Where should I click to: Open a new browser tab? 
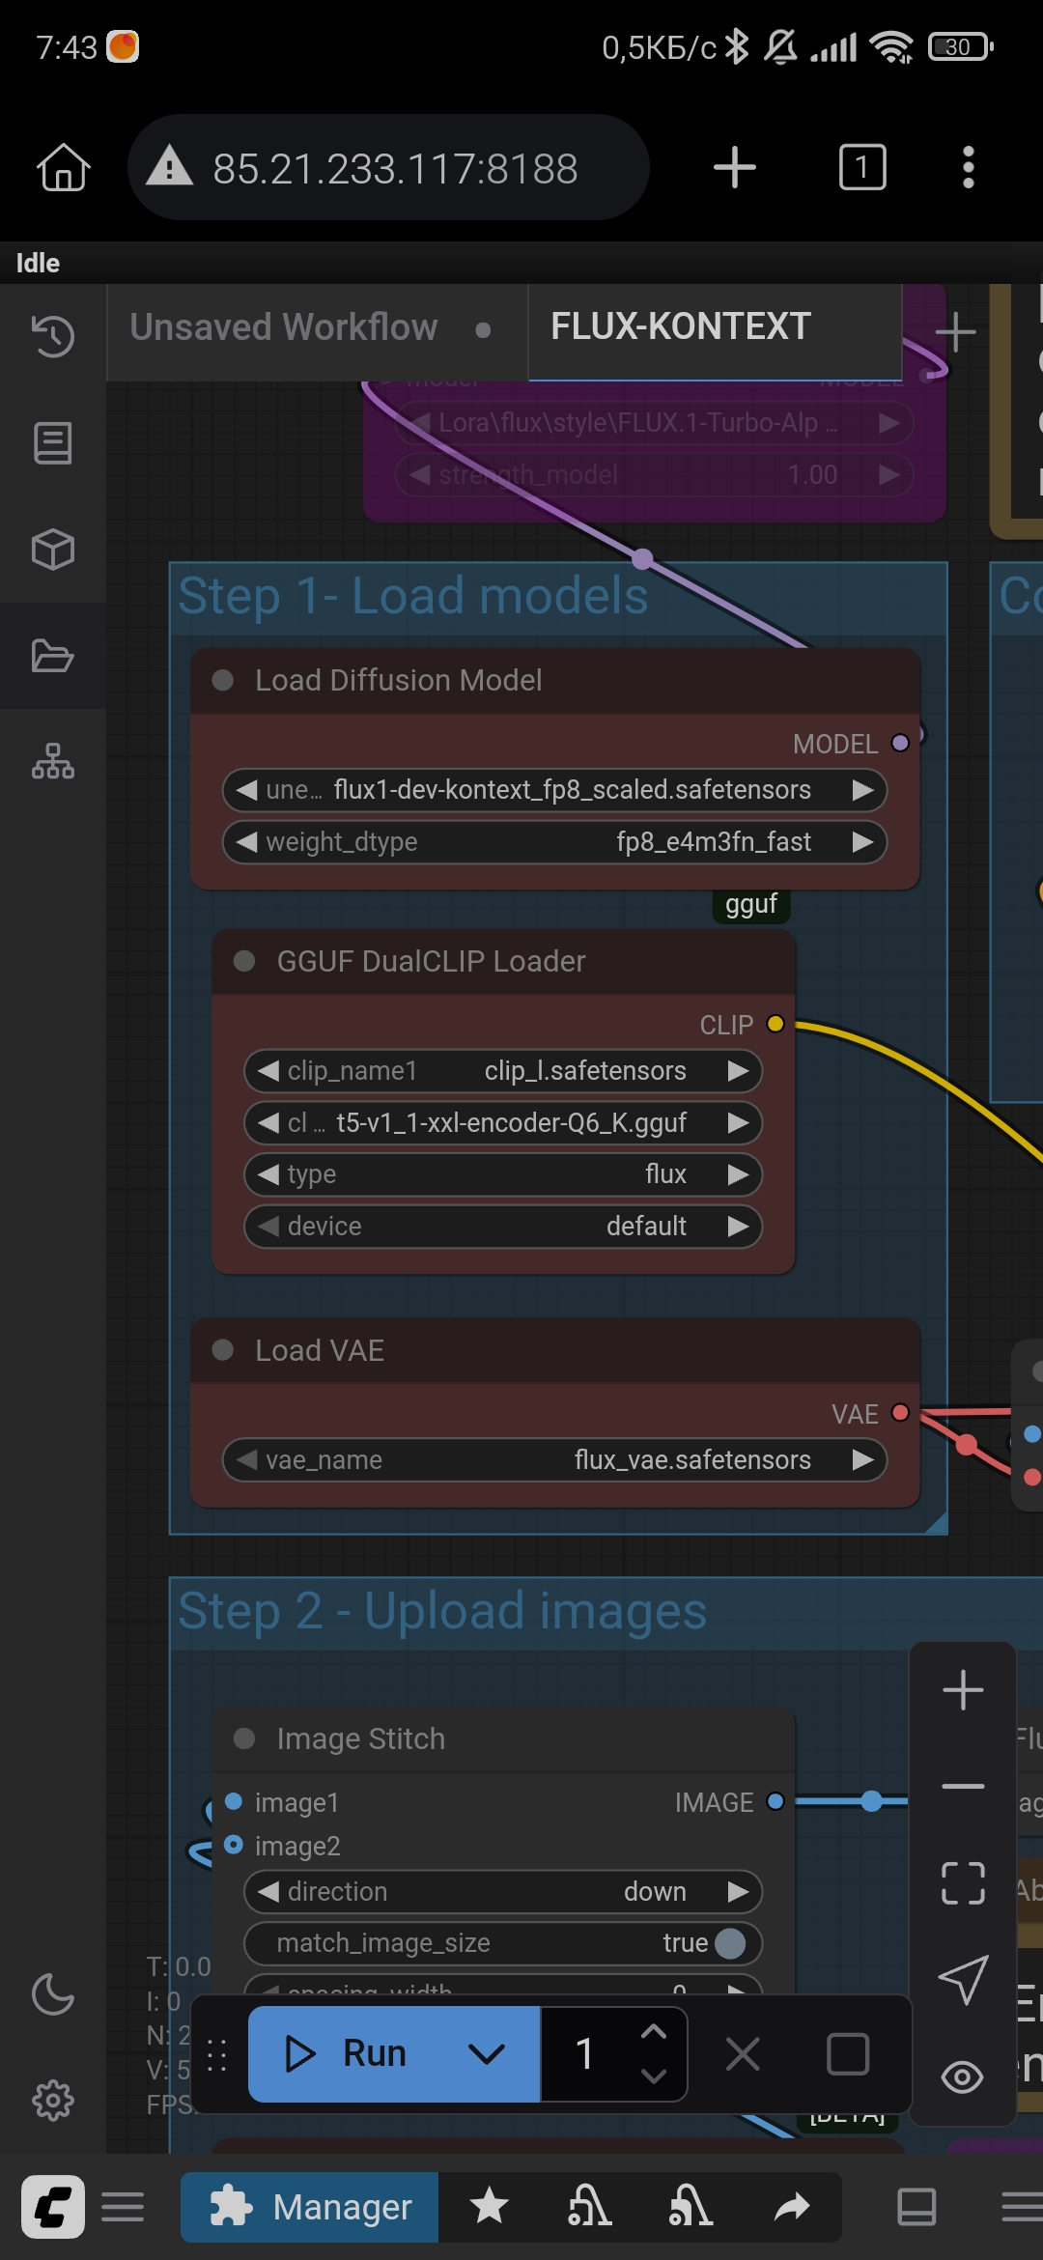tap(735, 167)
